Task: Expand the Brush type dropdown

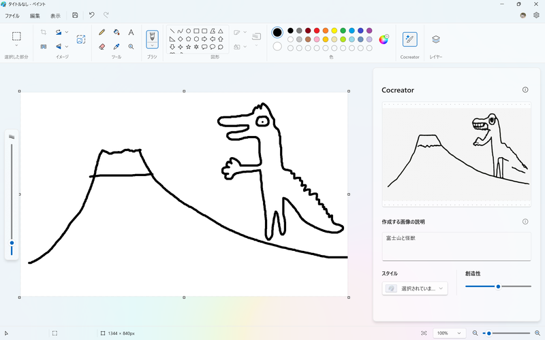Action: pyautogui.click(x=152, y=46)
